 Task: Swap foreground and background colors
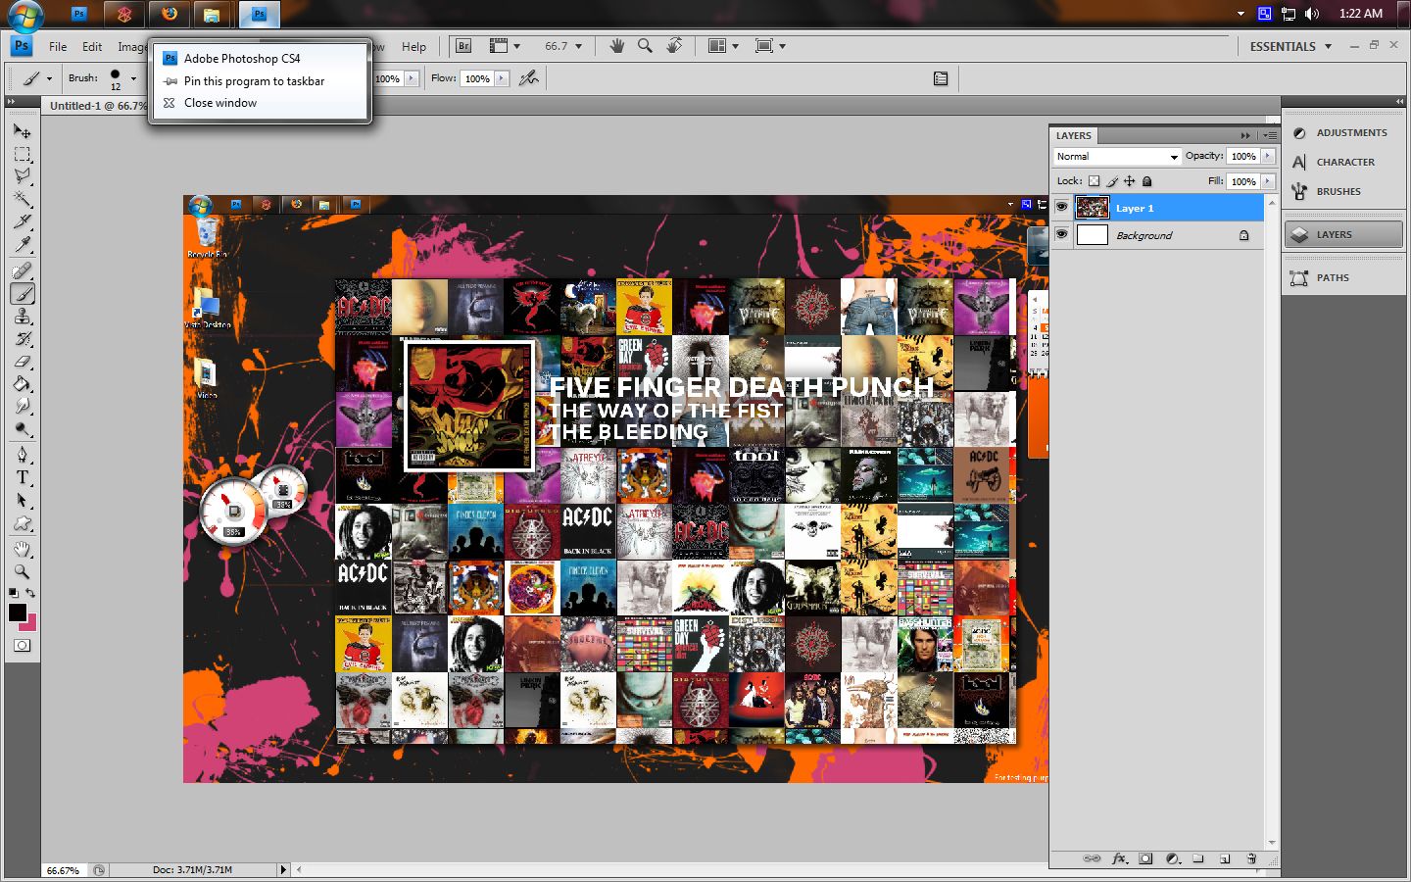tap(31, 593)
